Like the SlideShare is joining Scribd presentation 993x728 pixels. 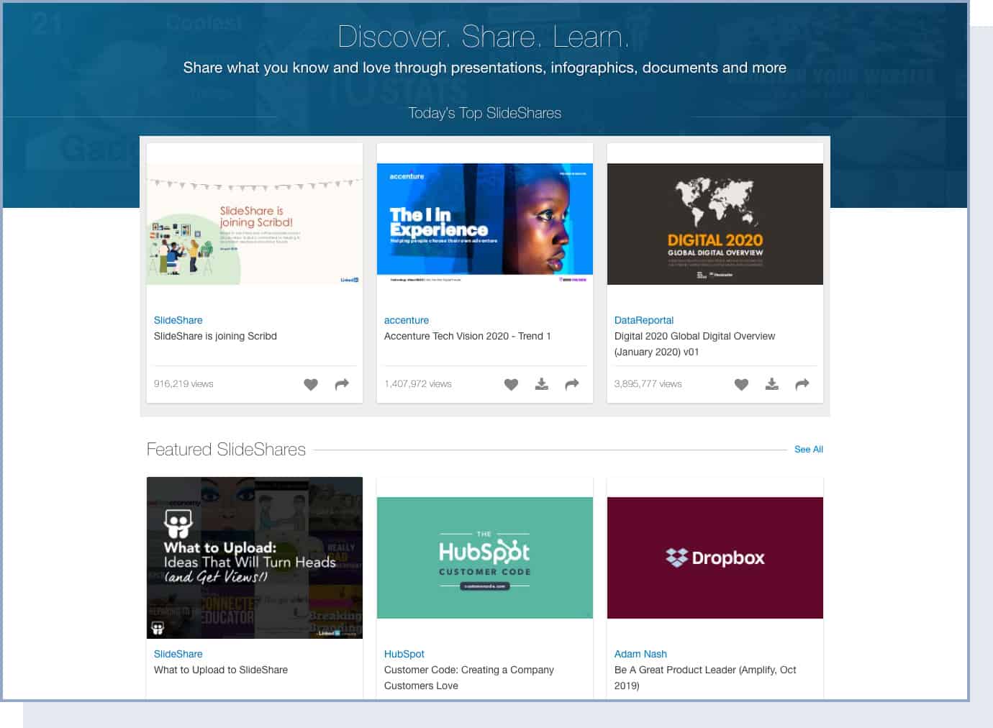click(x=311, y=384)
